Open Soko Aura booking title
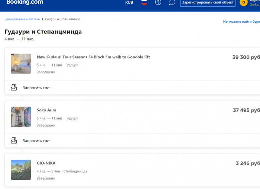This screenshot has width=260, height=189. coord(46,110)
